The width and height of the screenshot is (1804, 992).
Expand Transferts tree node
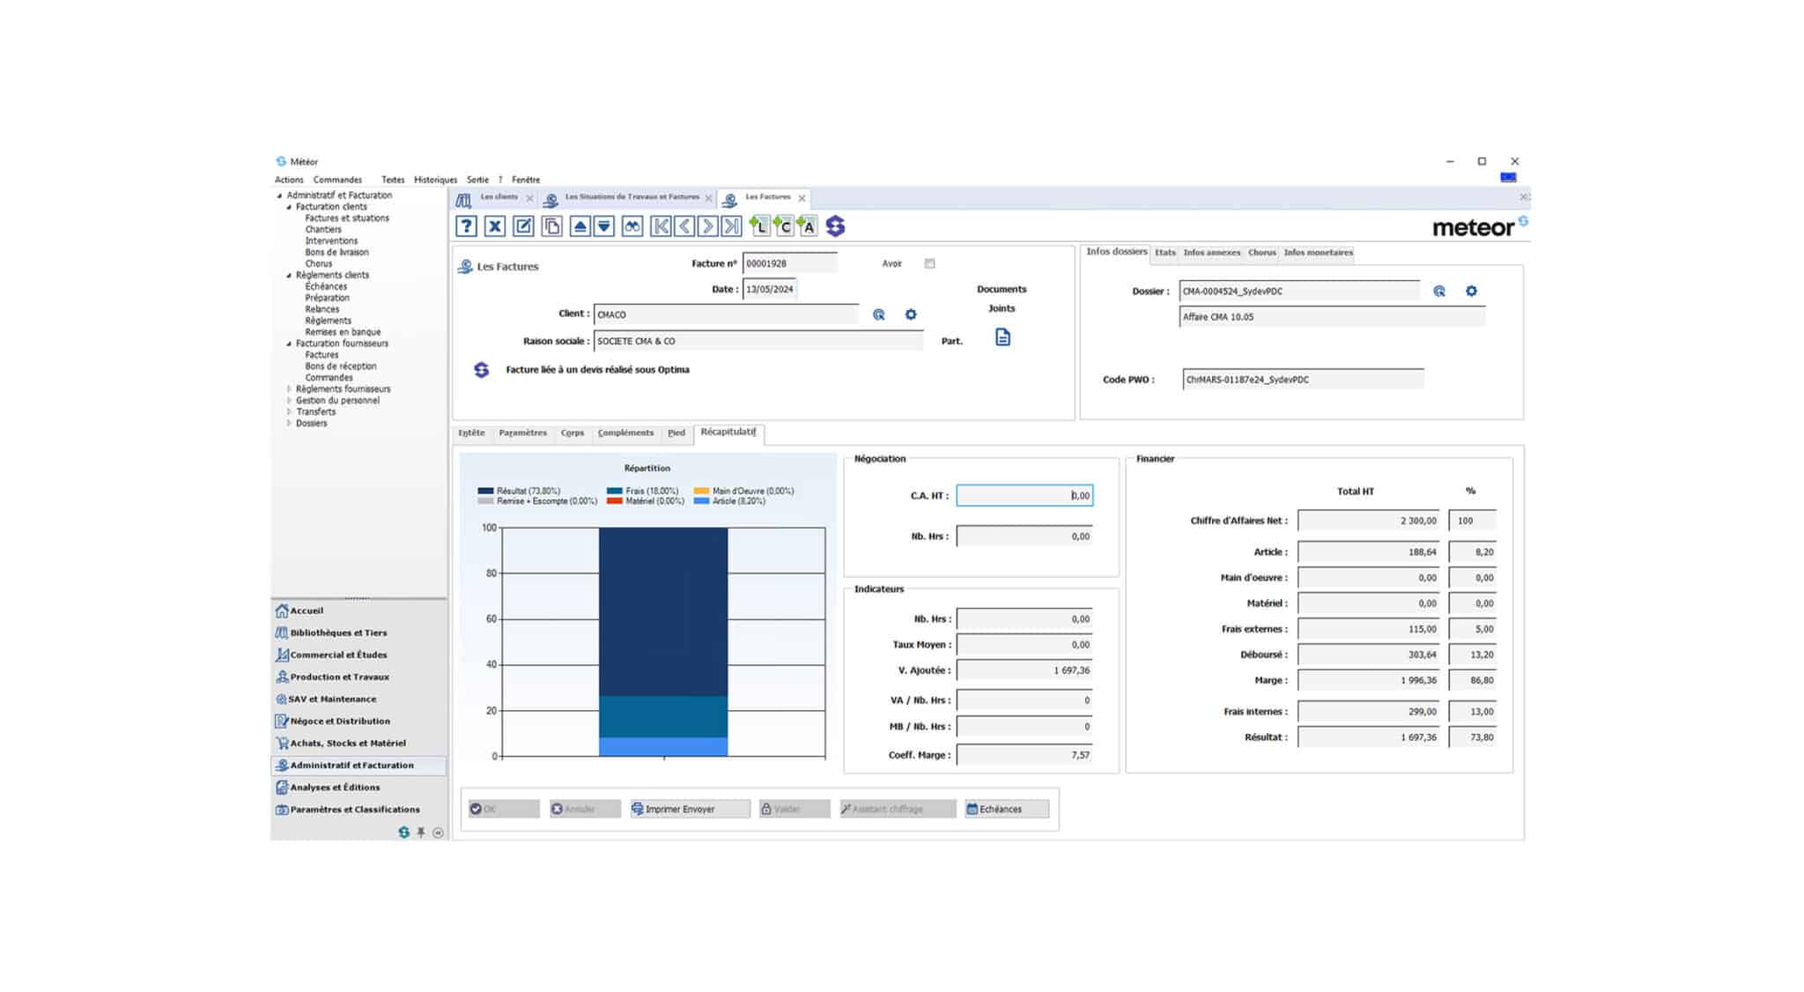coord(289,411)
